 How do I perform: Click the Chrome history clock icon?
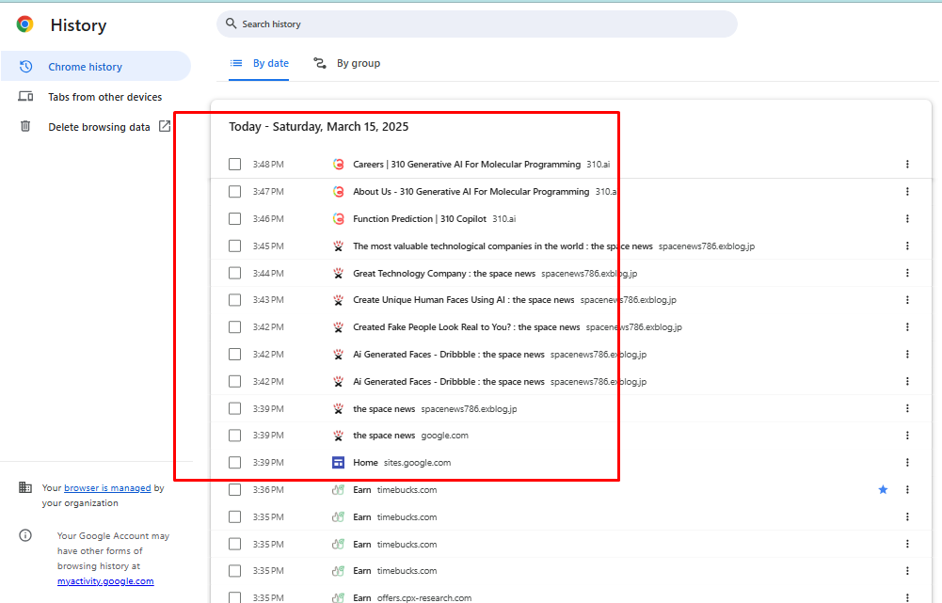click(25, 66)
